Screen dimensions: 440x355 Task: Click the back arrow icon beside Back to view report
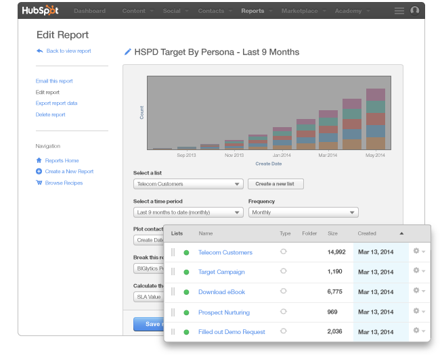tap(39, 51)
